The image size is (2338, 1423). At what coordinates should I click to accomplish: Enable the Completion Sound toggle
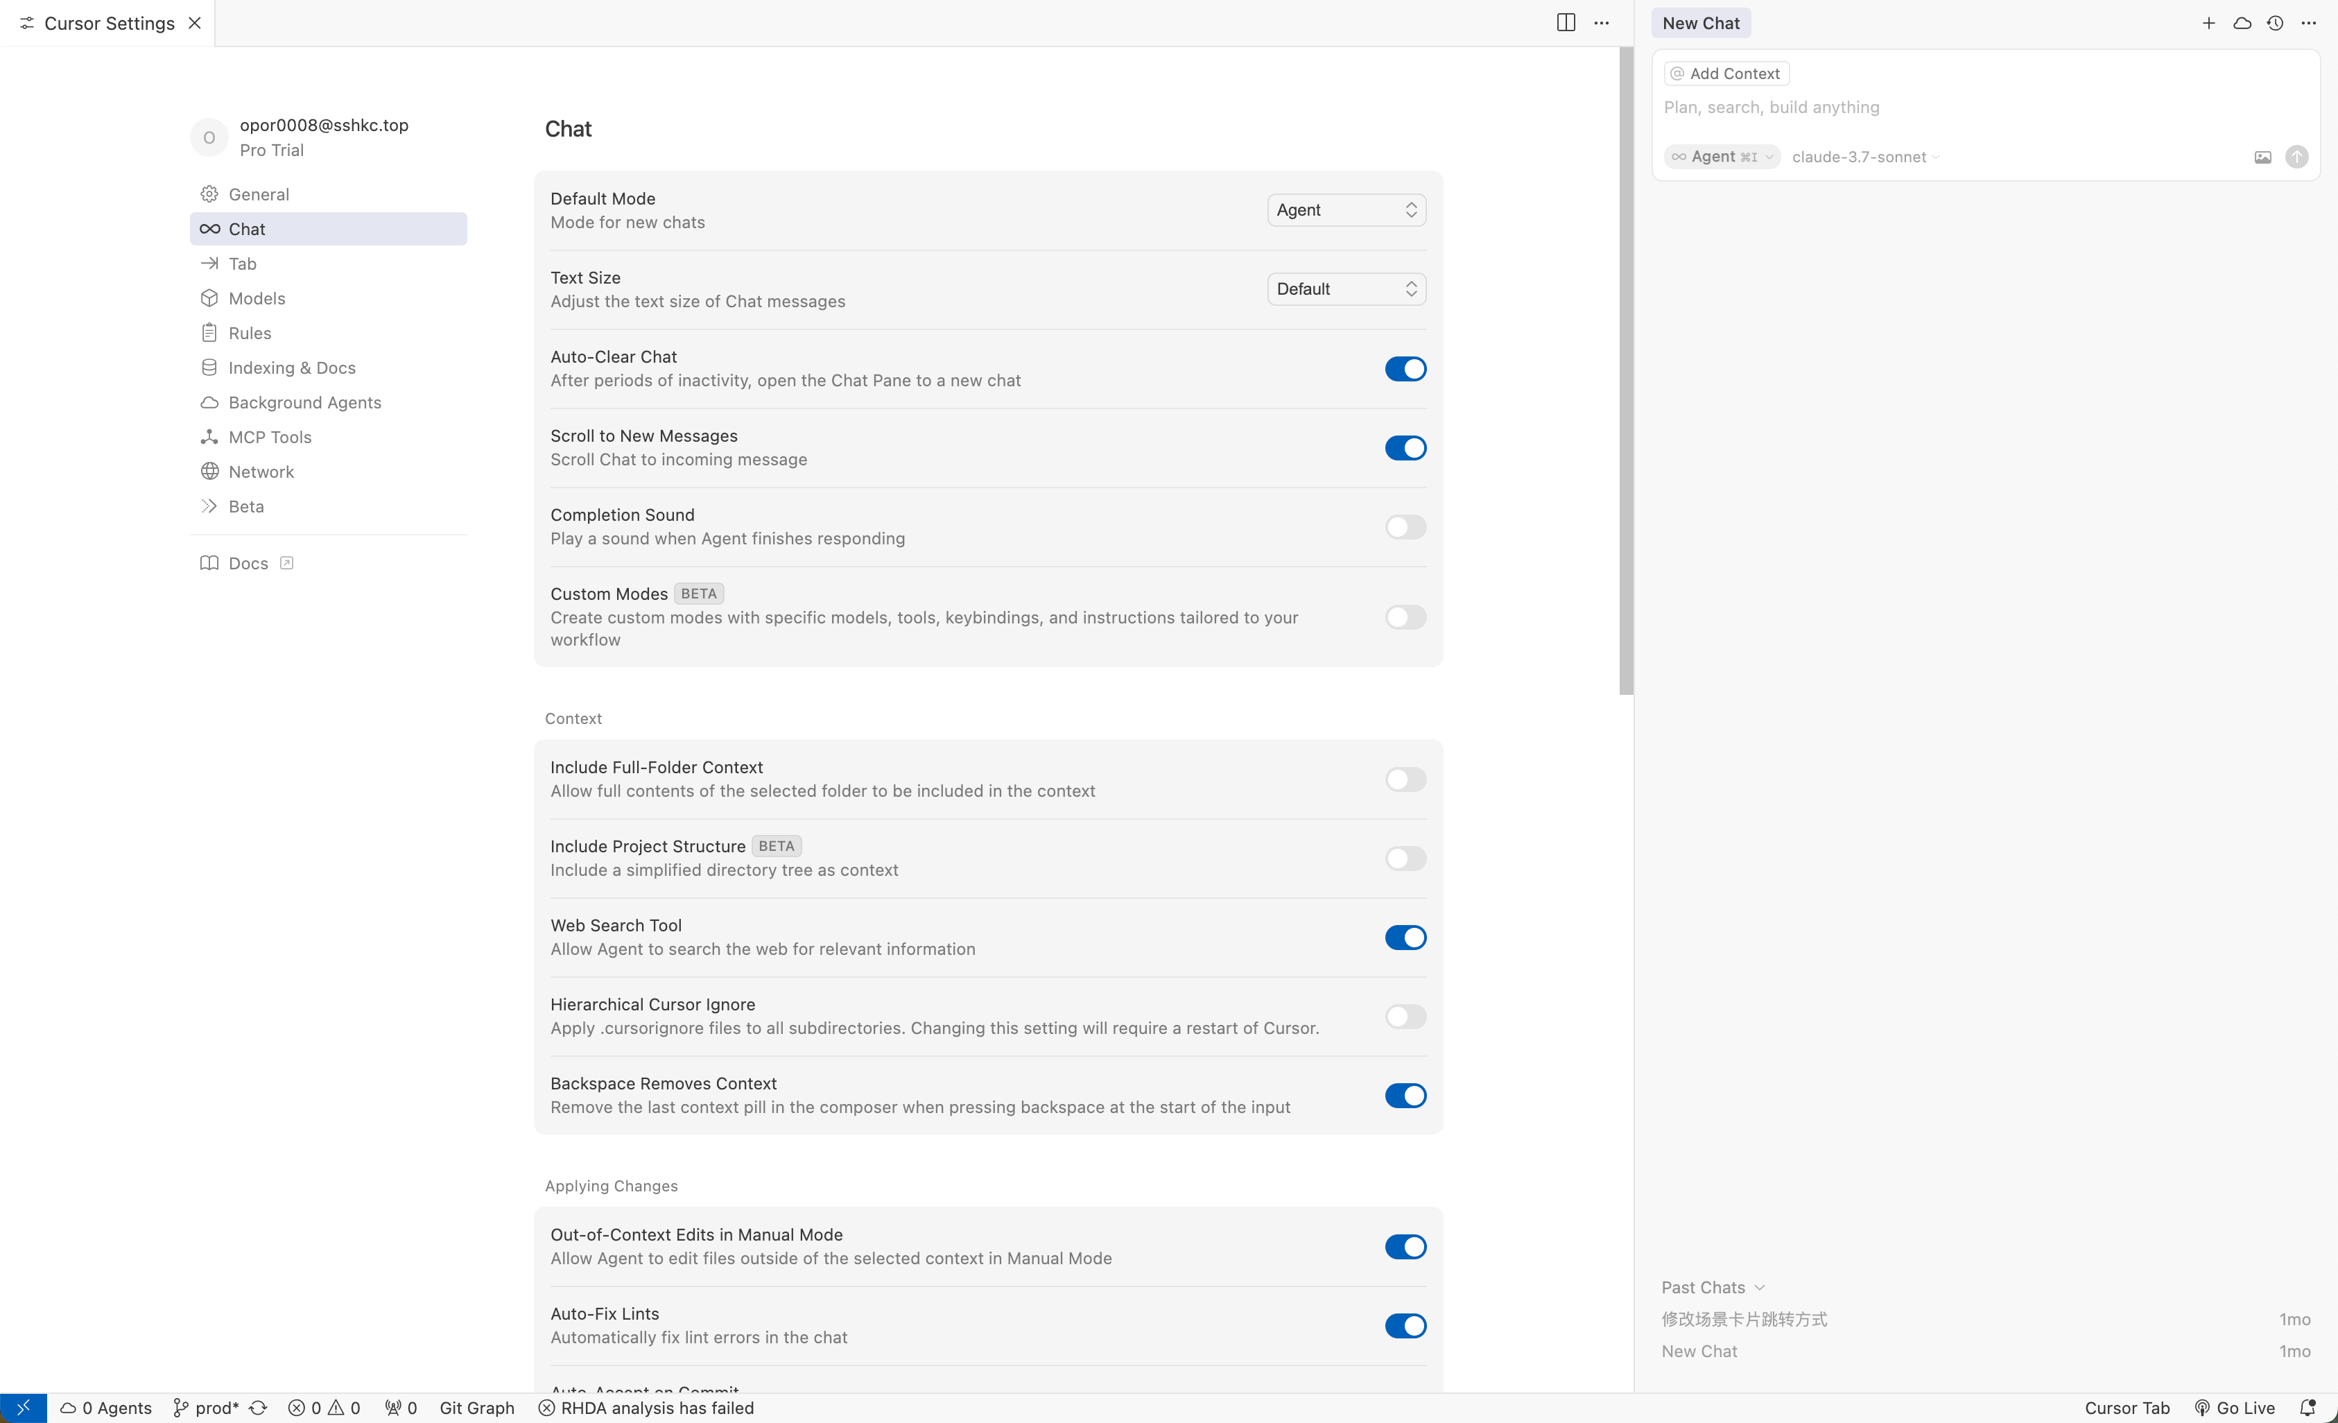point(1404,527)
